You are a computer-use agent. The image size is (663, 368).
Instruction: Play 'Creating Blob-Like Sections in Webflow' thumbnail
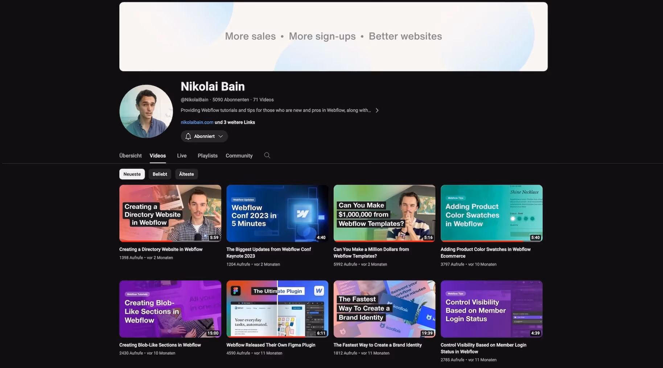tap(170, 309)
